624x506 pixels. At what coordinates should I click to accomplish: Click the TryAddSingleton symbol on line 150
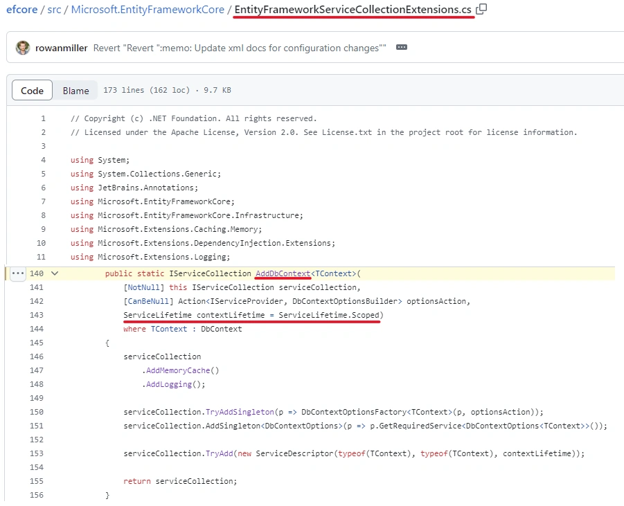pos(240,412)
